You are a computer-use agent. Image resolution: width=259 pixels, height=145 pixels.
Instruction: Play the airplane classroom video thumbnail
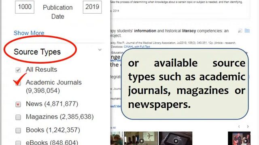[141, 138]
